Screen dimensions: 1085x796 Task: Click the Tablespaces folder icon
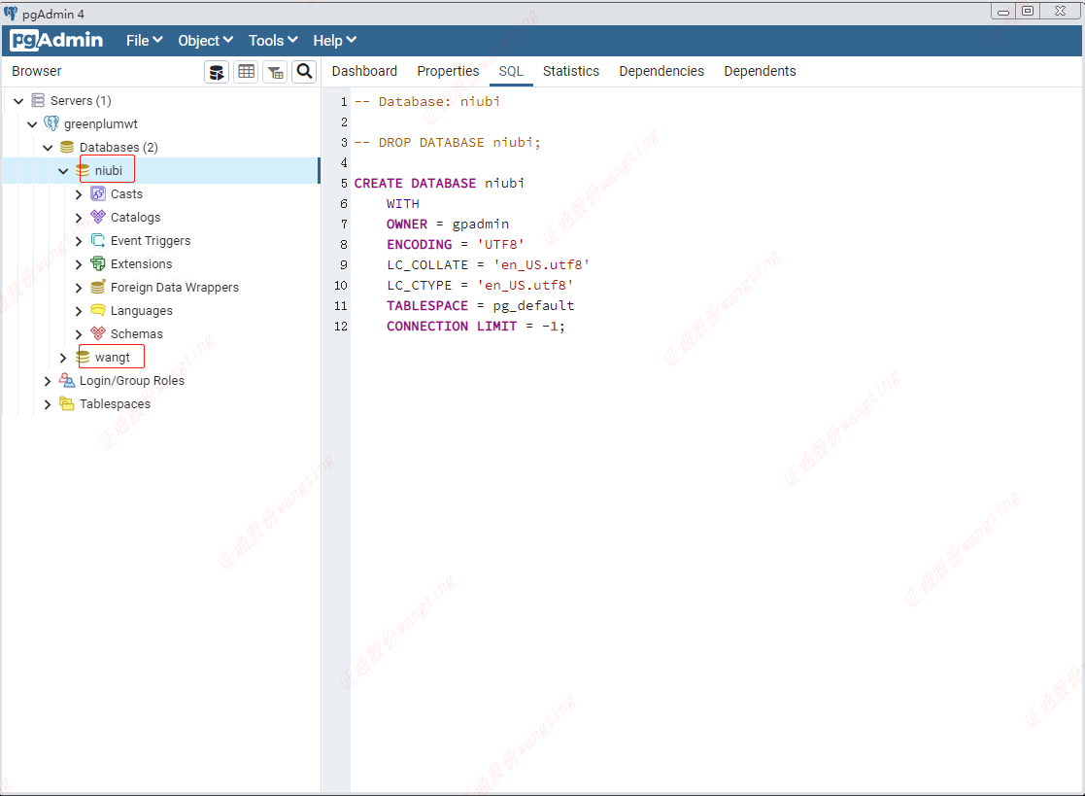67,403
